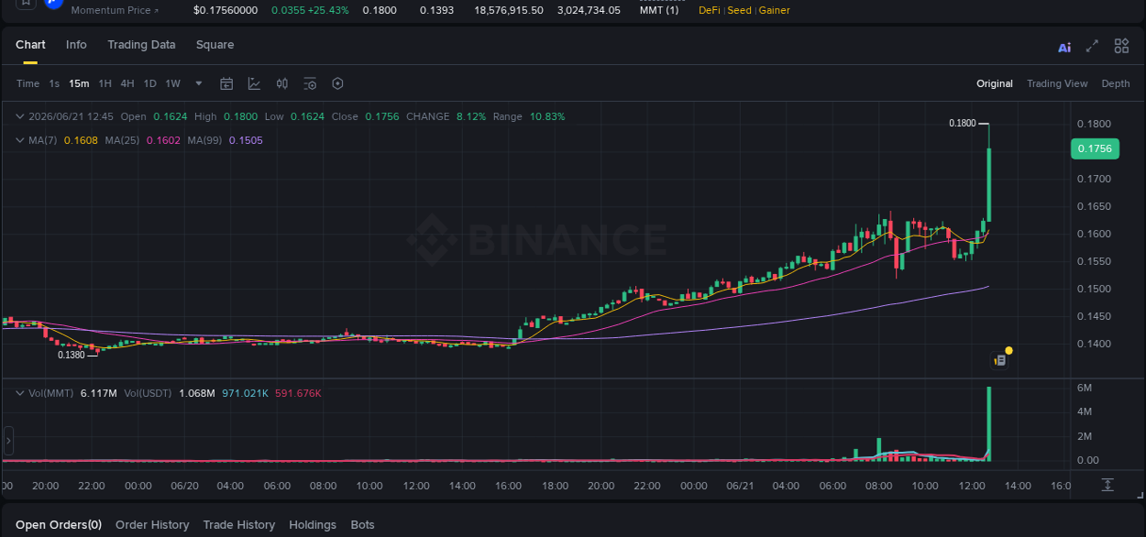Click the Momentum token logo

pyautogui.click(x=53, y=4)
